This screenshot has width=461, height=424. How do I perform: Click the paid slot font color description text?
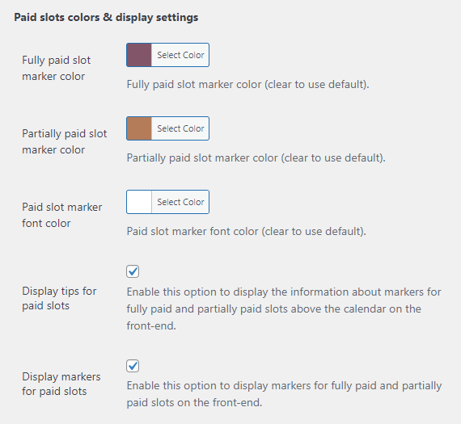247,231
